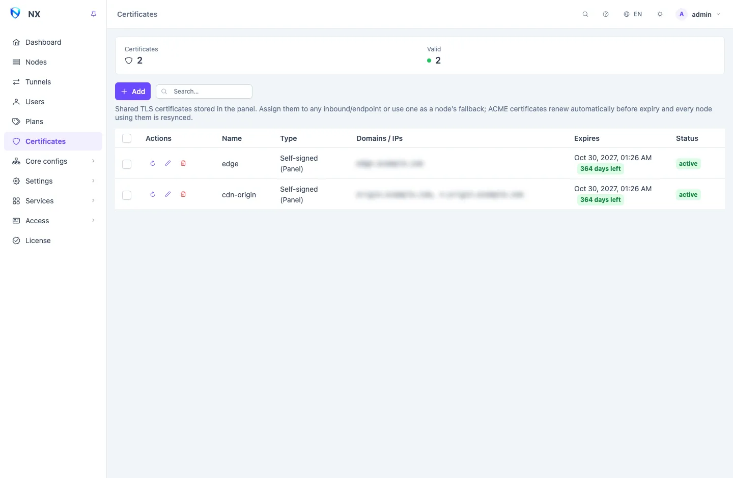Click the Expires column header
Screen dimensions: 733x478
pos(587,138)
